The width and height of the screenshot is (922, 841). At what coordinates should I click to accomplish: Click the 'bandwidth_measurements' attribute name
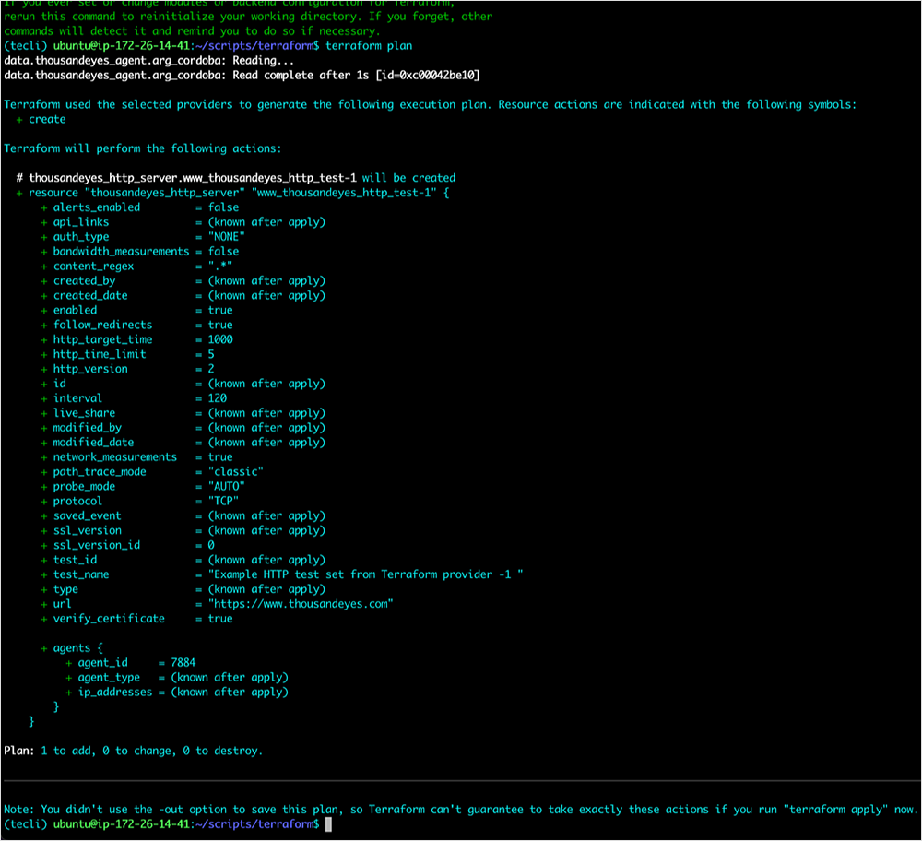tap(121, 252)
